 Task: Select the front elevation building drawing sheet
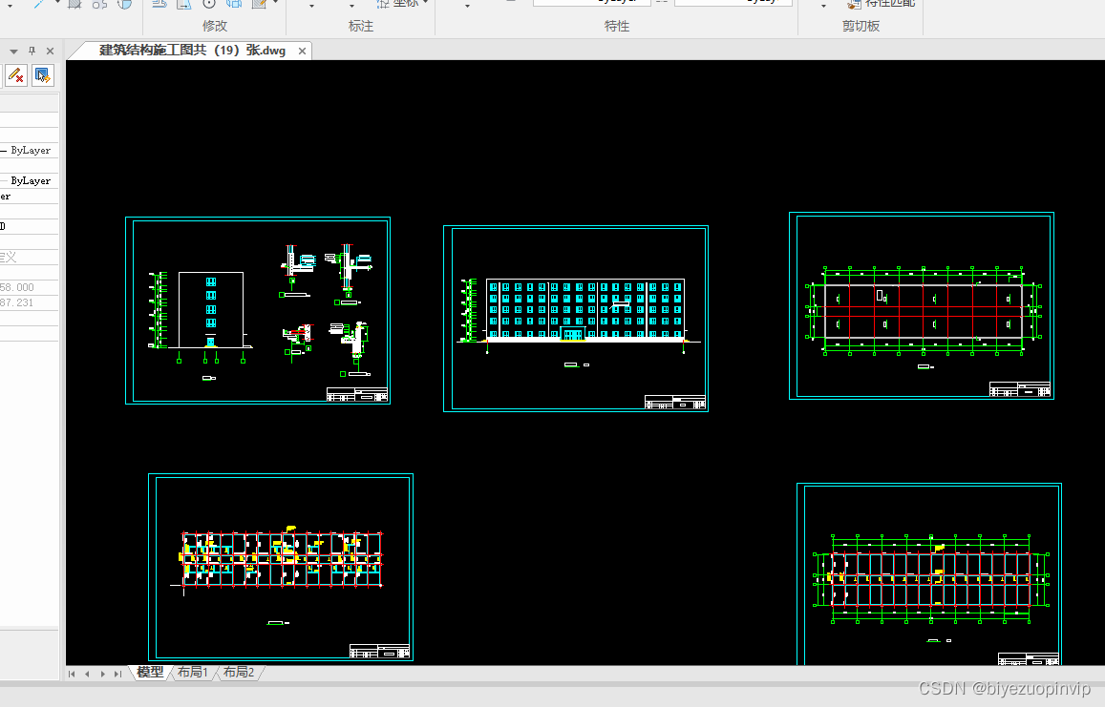[x=576, y=319]
